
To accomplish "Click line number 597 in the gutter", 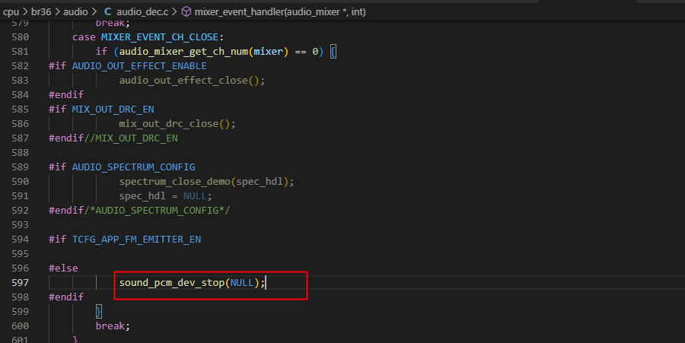I will 20,283.
